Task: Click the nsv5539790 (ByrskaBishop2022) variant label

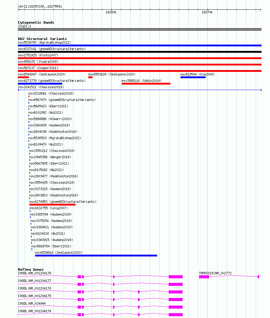Action: pos(45,42)
